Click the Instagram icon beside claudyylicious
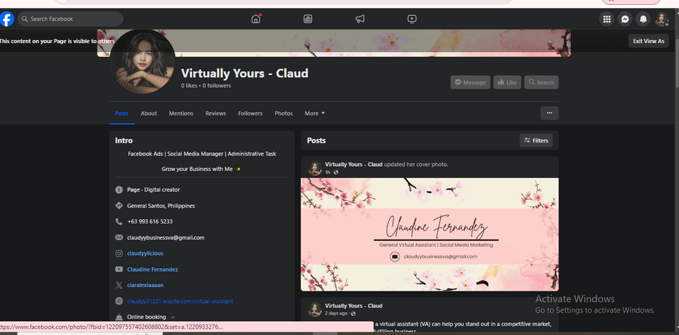The image size is (679, 335). 119,253
